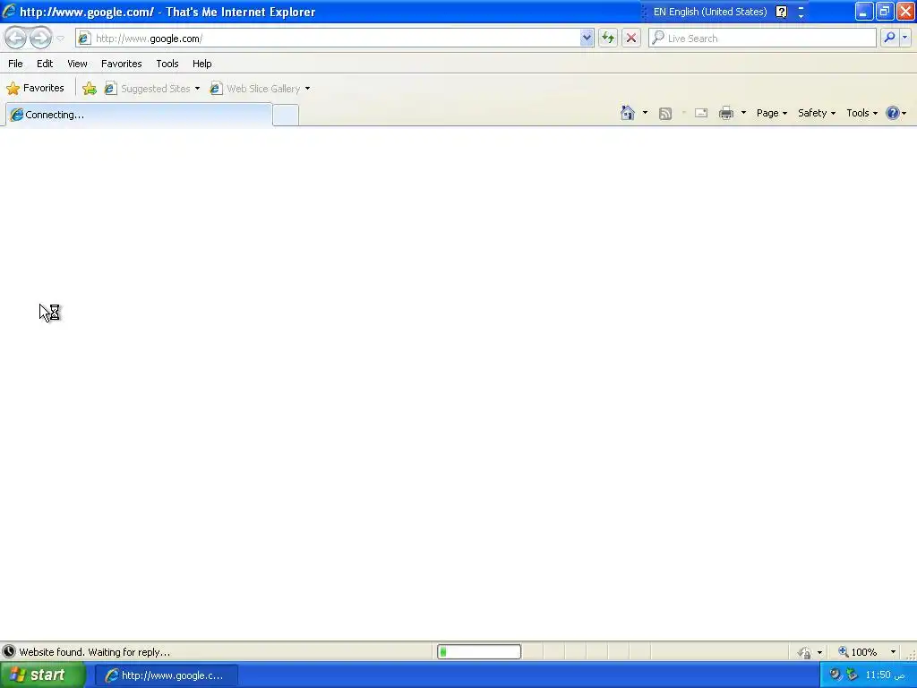Click the address bar page icon
Image resolution: width=917 pixels, height=688 pixels.
[84, 39]
